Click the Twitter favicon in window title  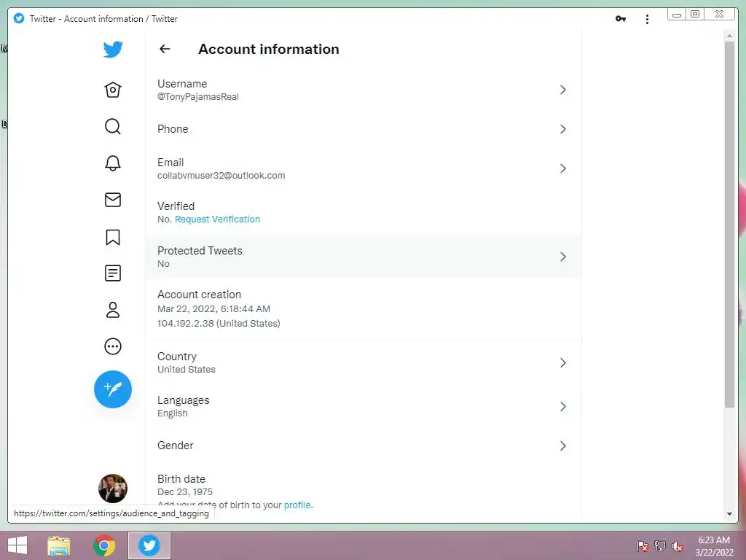click(18, 18)
